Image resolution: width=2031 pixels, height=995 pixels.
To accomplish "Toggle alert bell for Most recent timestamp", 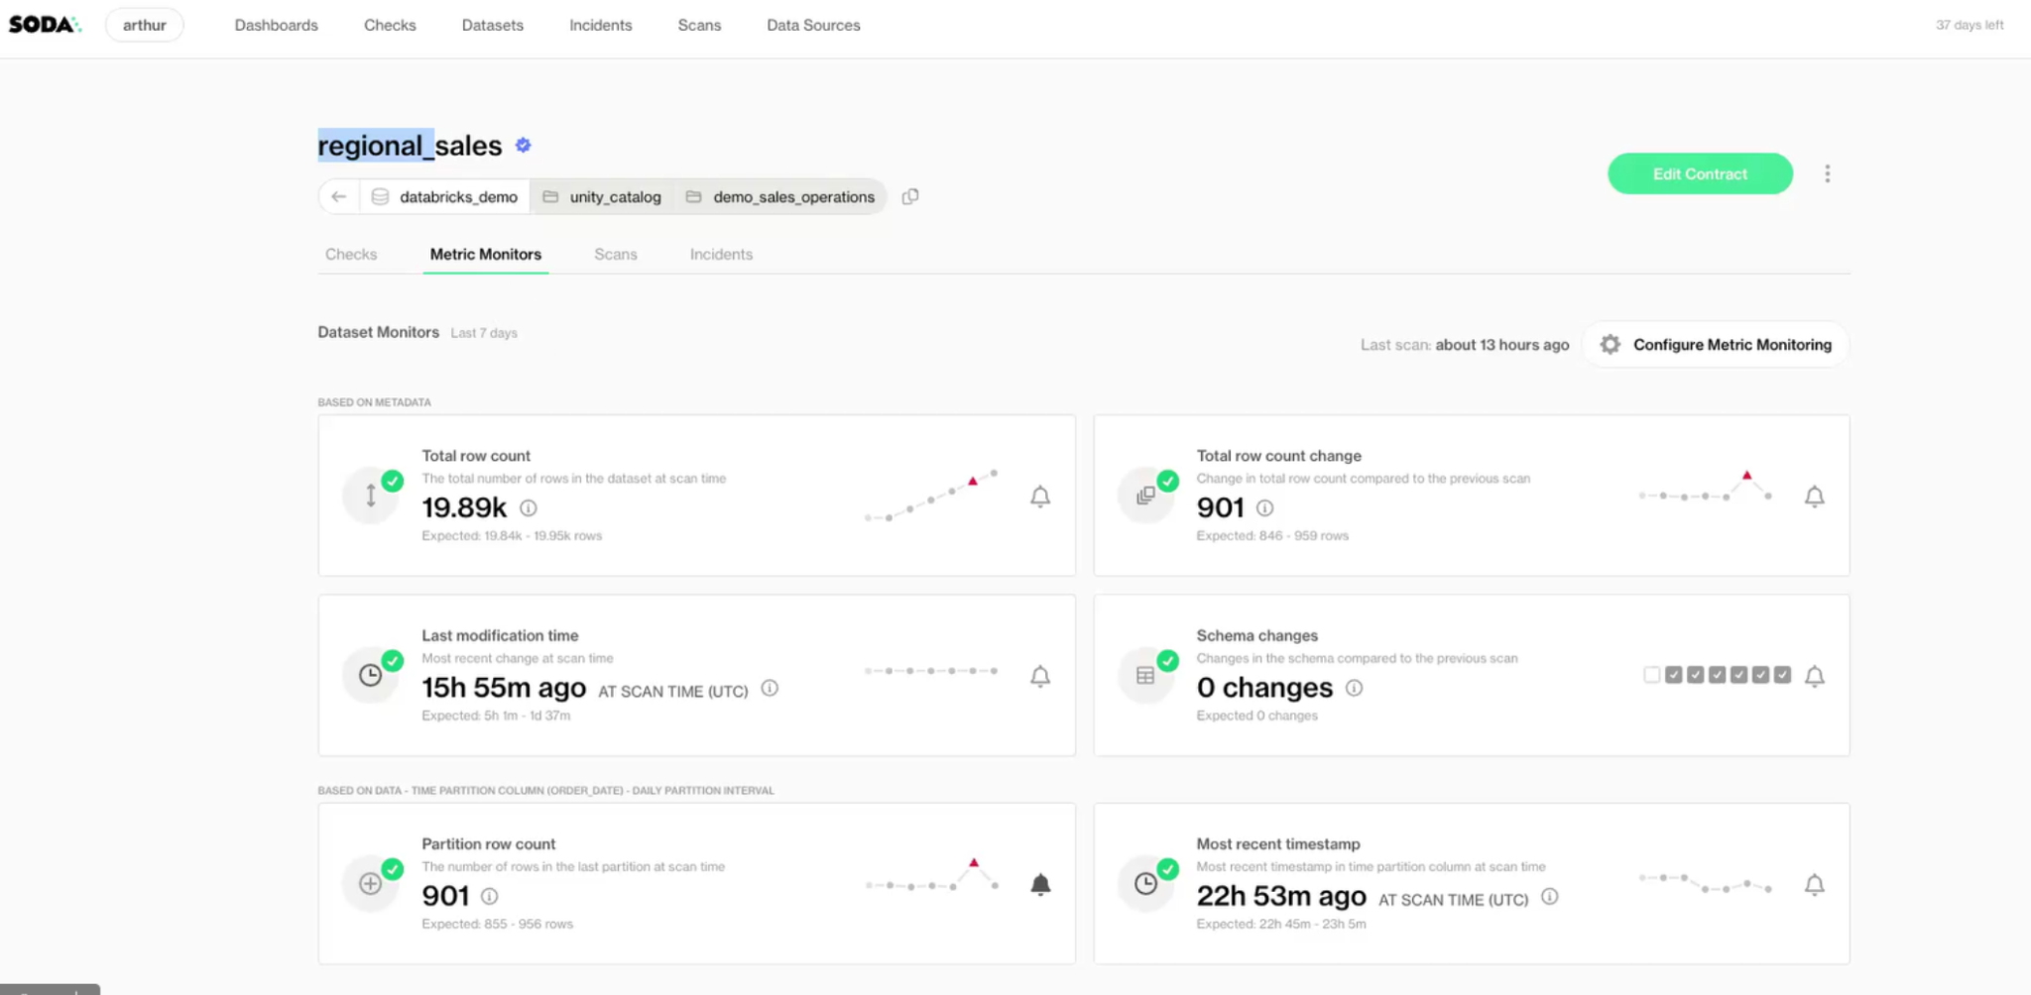I will click(x=1814, y=885).
